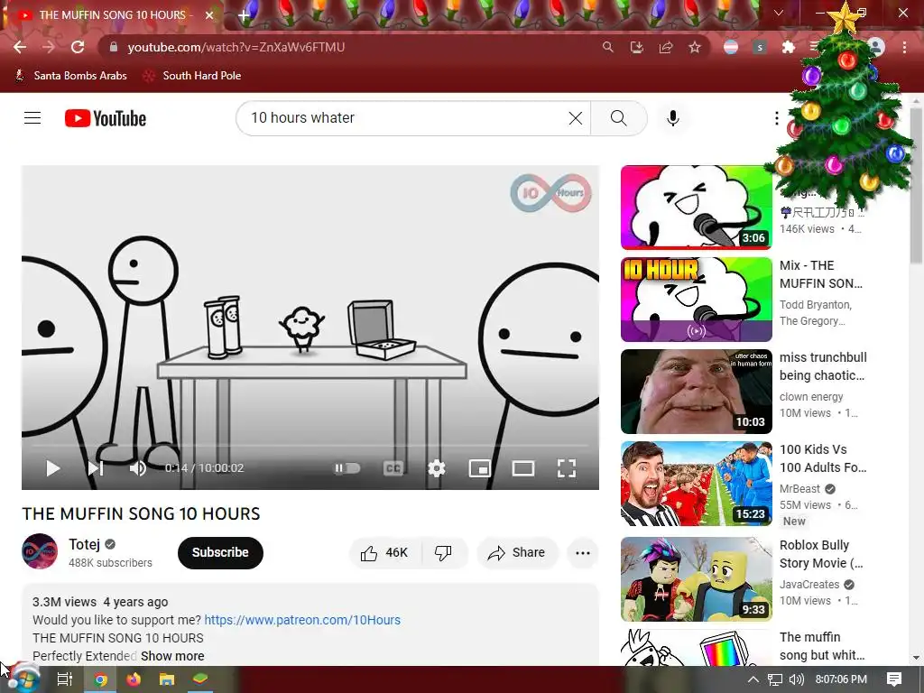The width and height of the screenshot is (924, 693).
Task: Play the video with the play button
Action: click(52, 468)
